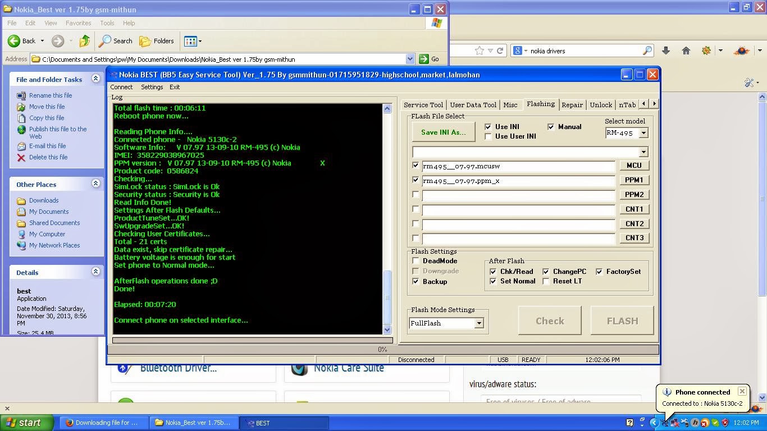Show hidden tray icons arrow

click(x=654, y=423)
